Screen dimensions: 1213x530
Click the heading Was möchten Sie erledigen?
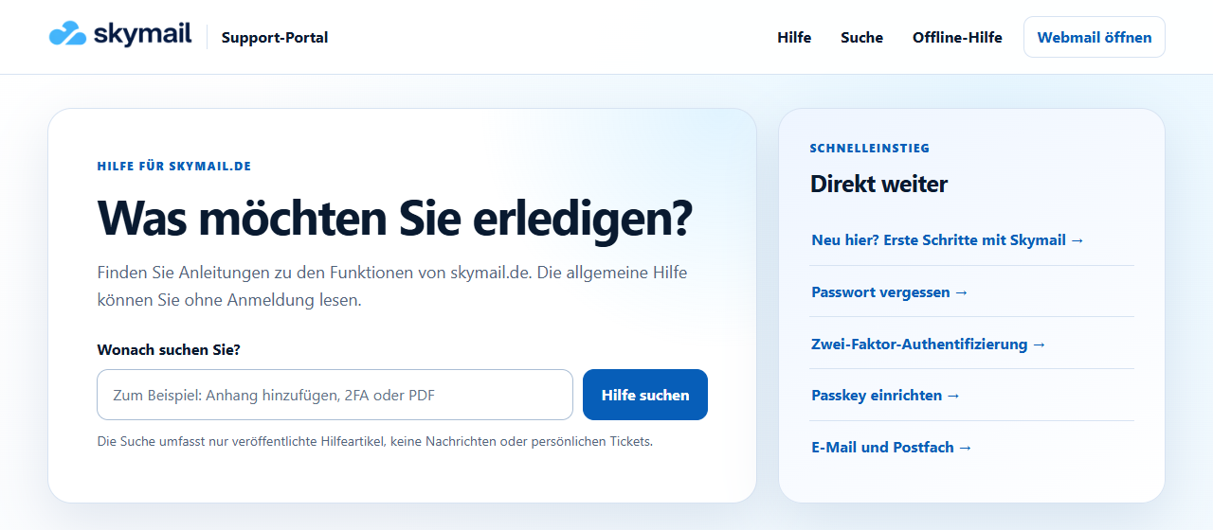(395, 219)
